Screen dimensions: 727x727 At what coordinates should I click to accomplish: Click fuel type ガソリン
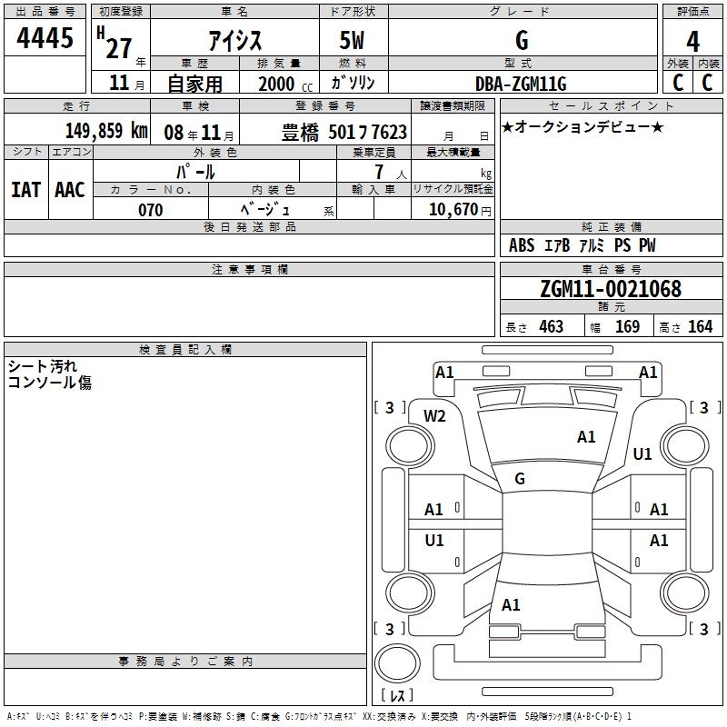coord(353,83)
